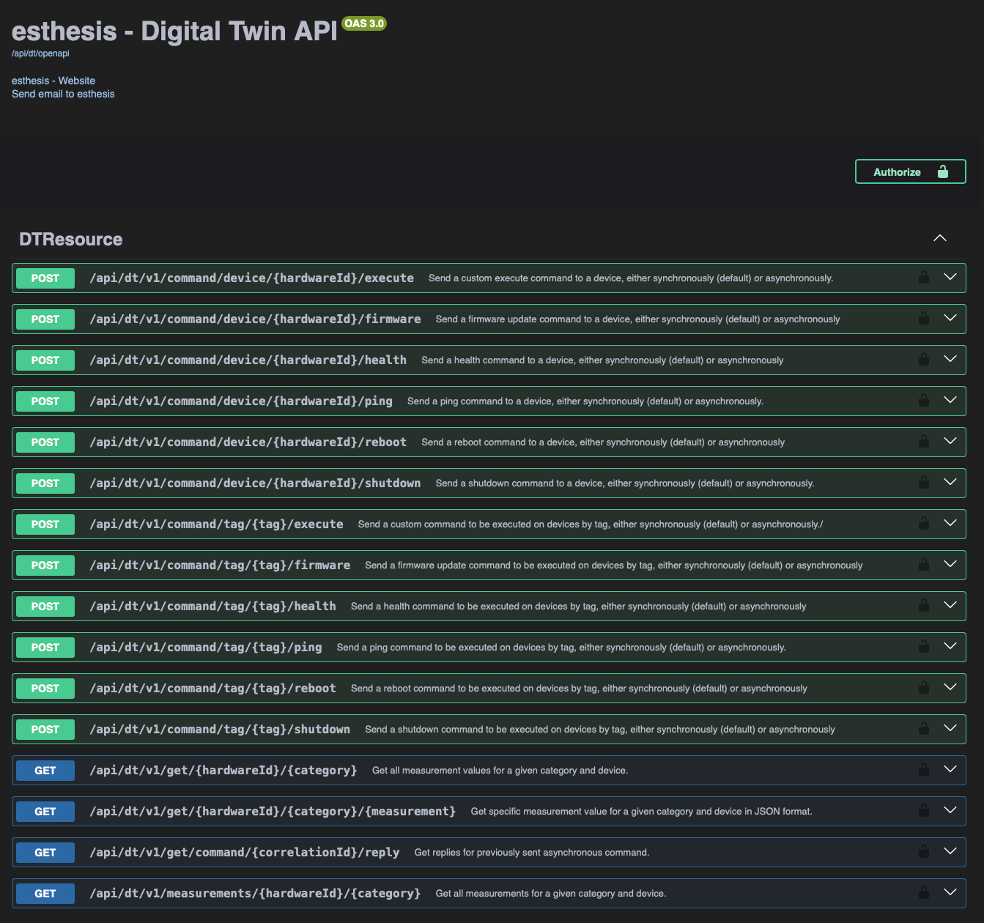Expand the tag firmware endpoint chevron
The image size is (984, 923).
click(x=950, y=564)
